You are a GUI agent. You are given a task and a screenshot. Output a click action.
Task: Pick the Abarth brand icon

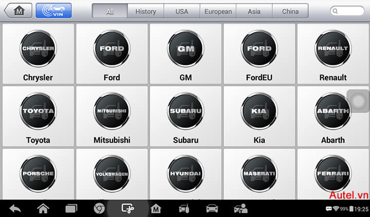click(333, 111)
